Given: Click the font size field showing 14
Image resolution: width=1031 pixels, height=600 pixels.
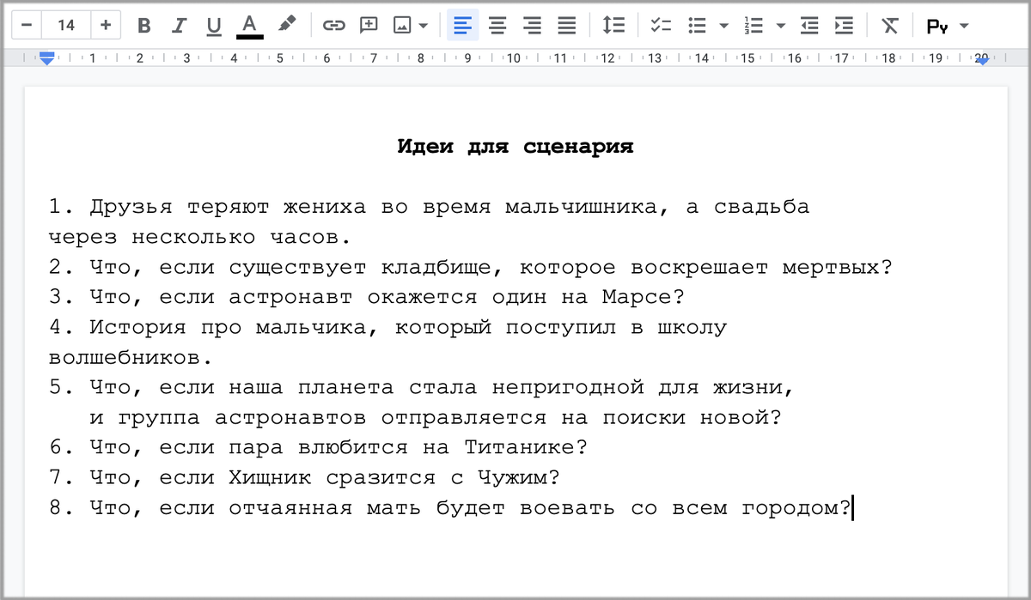Looking at the screenshot, I should pyautogui.click(x=66, y=25).
